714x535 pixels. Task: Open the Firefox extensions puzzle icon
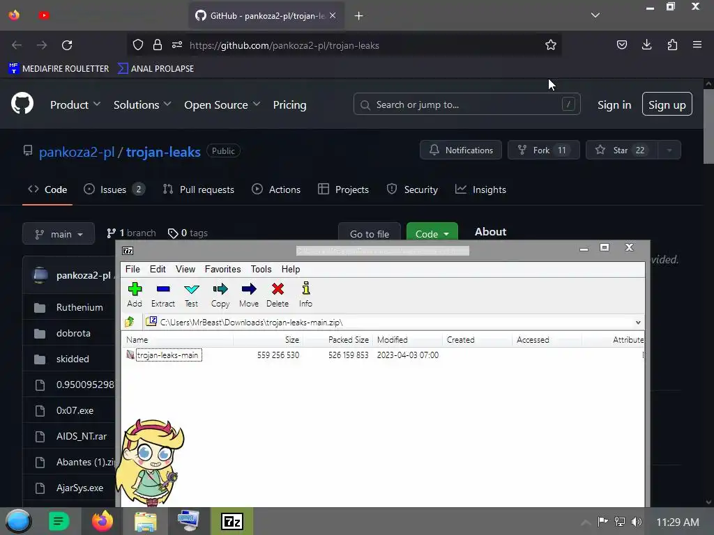tap(672, 45)
